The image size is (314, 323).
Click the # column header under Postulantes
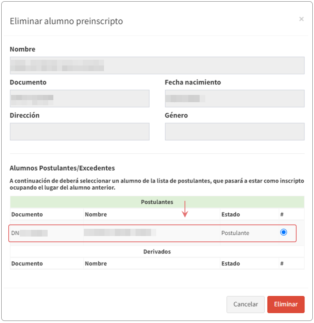click(282, 215)
